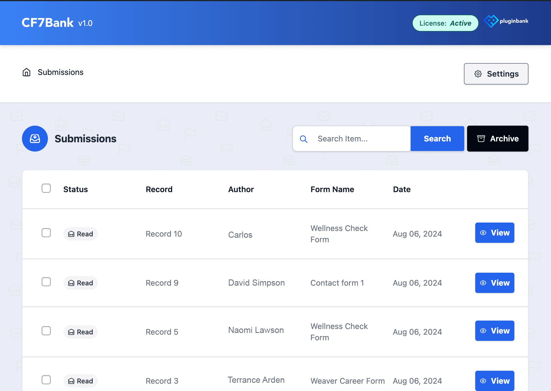Viewport: 551px width, 391px height.
Task: Click the Read badge for Record 10
Action: (x=81, y=234)
